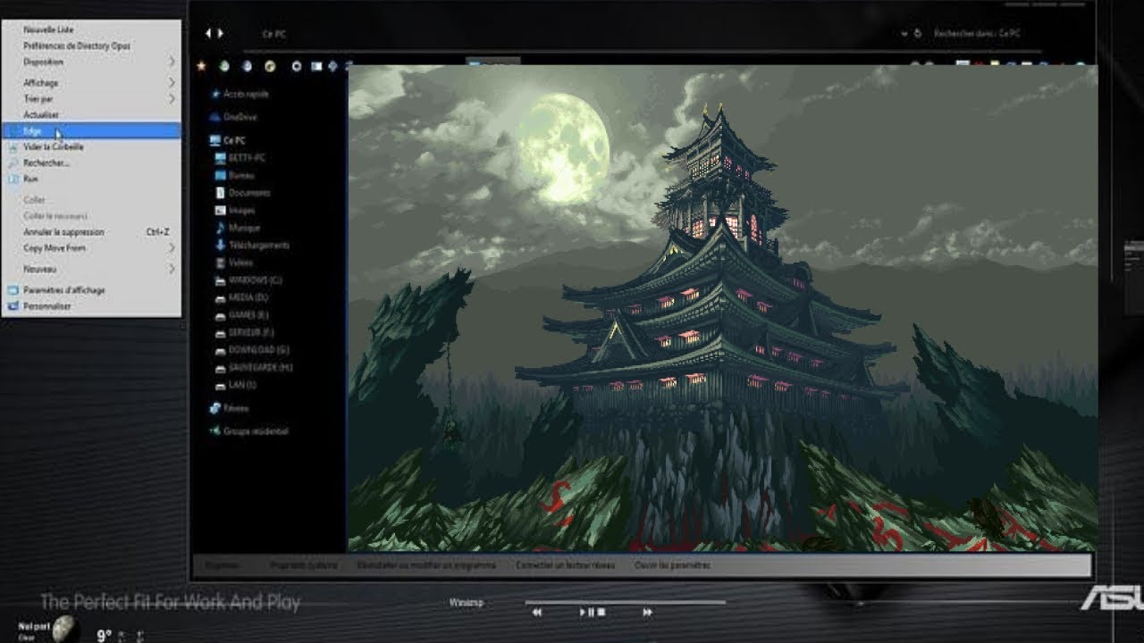Open Groupe résidentiel in navigation pane
Image resolution: width=1144 pixels, height=643 pixels.
click(256, 431)
